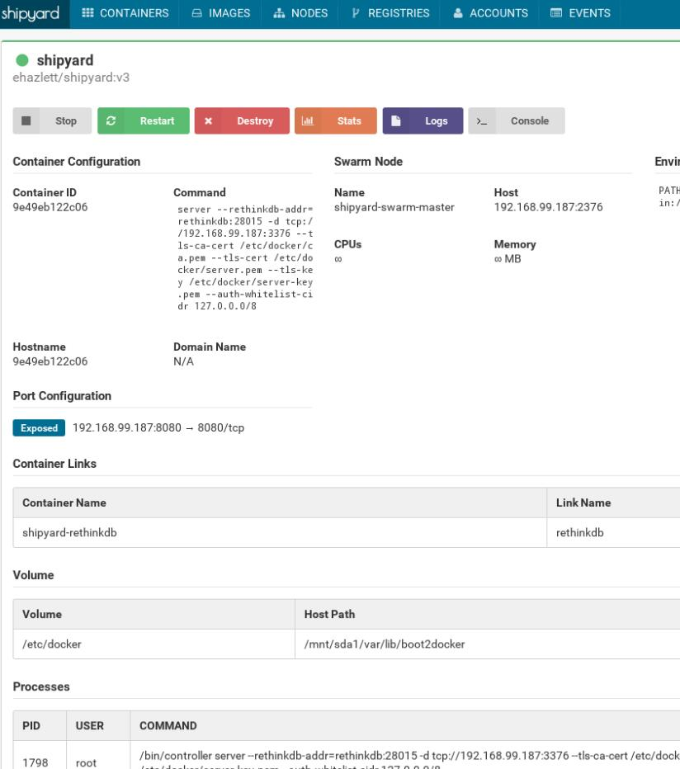Image resolution: width=680 pixels, height=769 pixels.
Task: Open the Registries menu item
Action: point(390,13)
